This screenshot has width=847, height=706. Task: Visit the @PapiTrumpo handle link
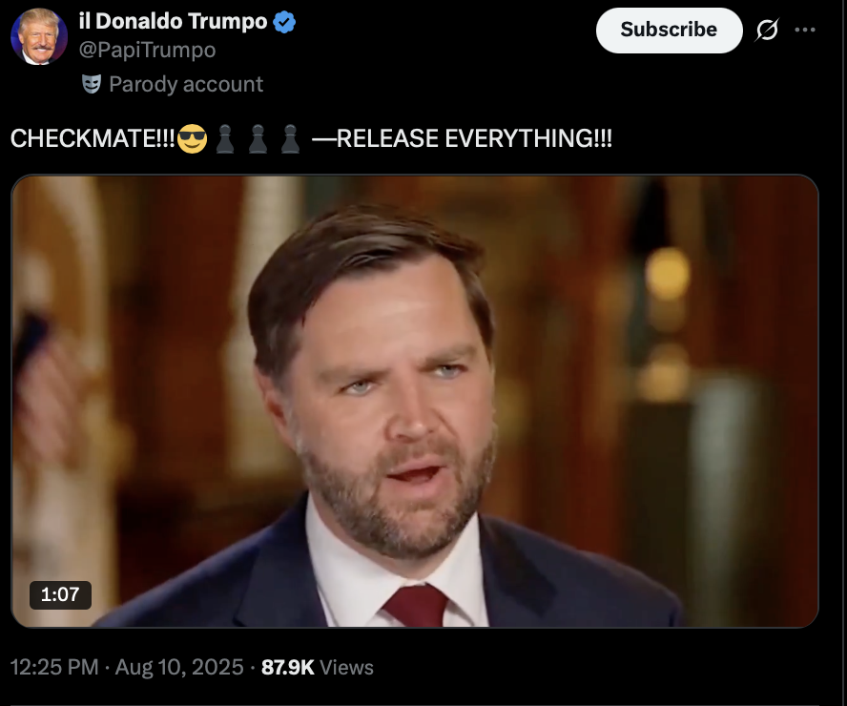[x=148, y=50]
